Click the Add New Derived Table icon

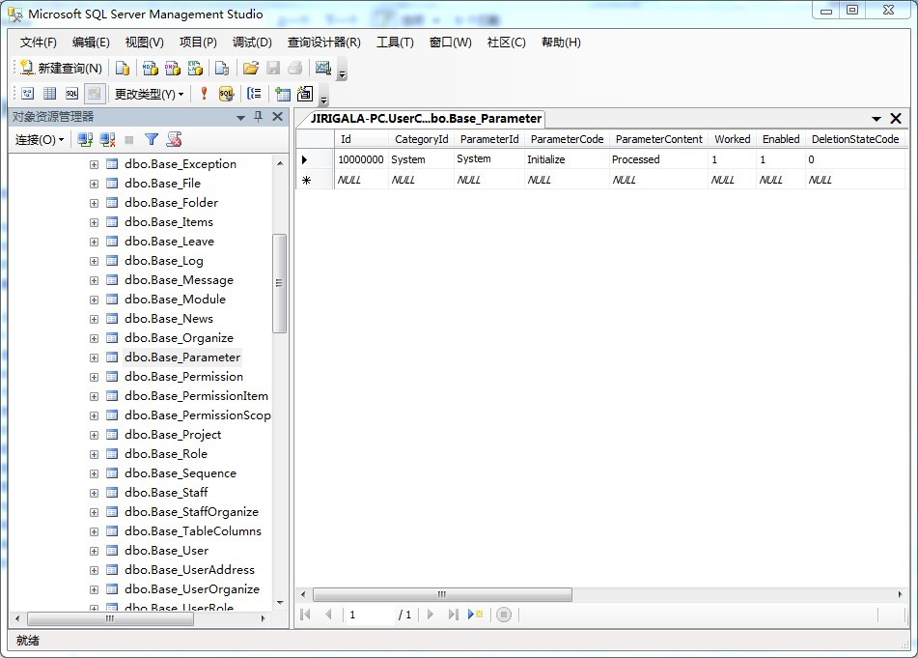click(x=305, y=93)
